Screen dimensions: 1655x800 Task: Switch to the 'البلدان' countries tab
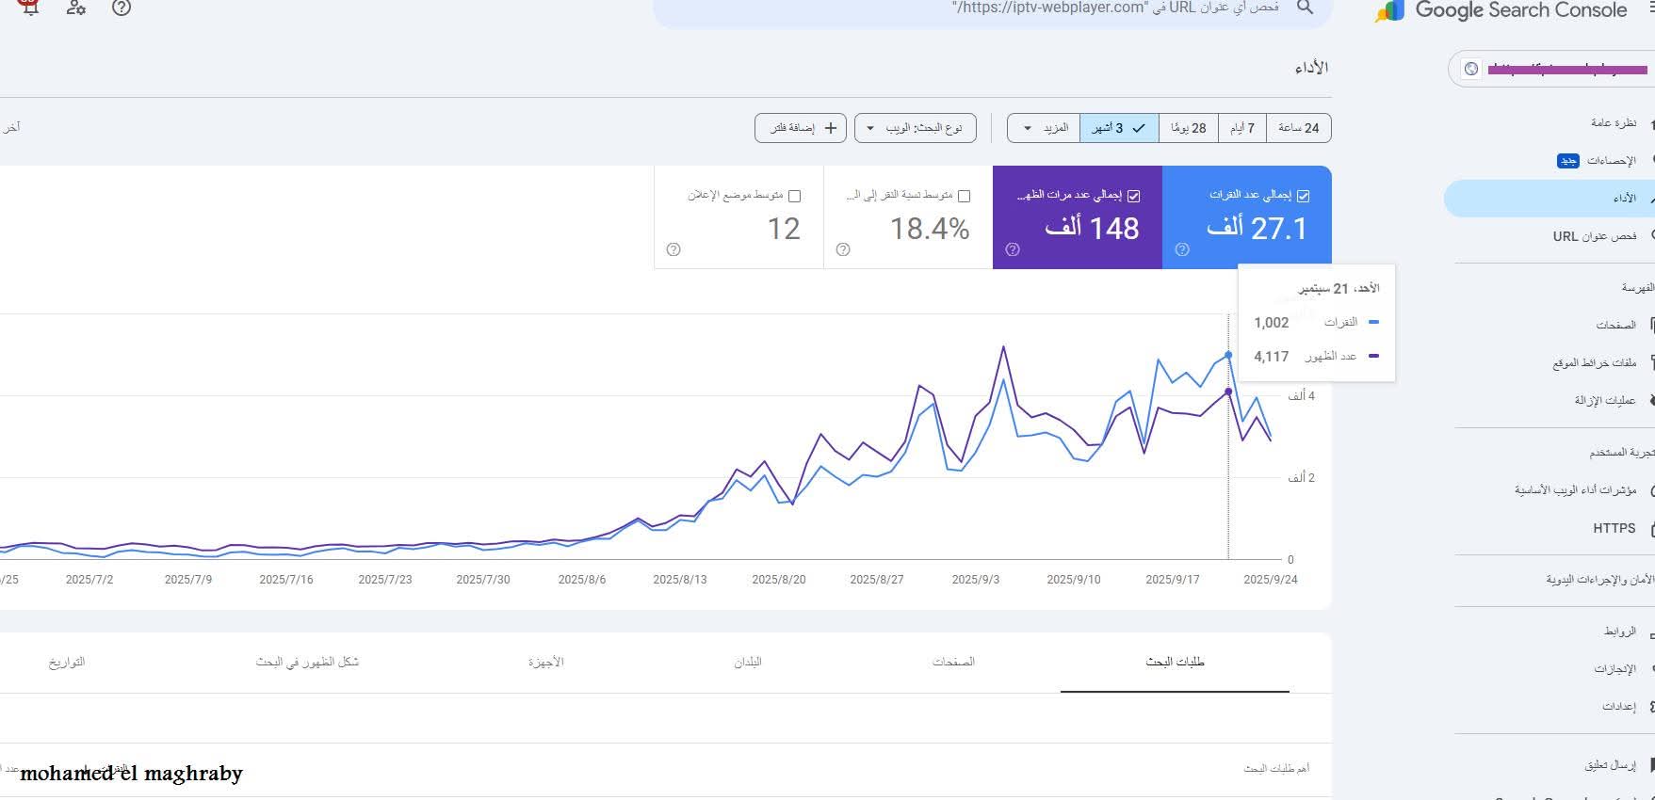tap(747, 662)
